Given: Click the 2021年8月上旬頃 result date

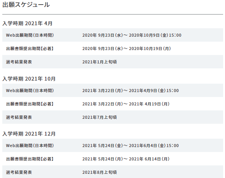Looking at the screenshot, I should 100,172.
